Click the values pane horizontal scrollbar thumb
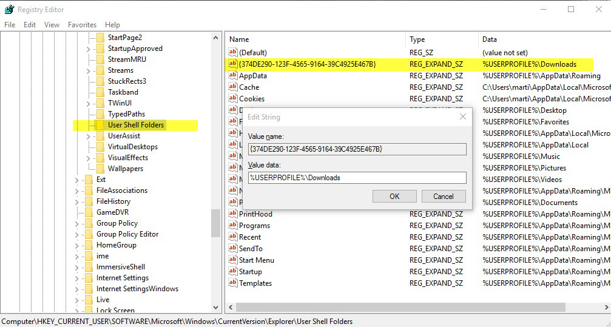Screen dimensions: 611x327 [x=400, y=308]
